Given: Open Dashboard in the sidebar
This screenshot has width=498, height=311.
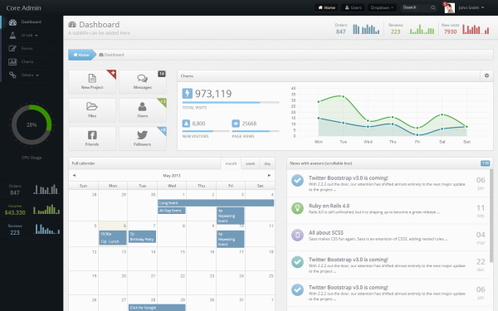Looking at the screenshot, I should pyautogui.click(x=32, y=22).
